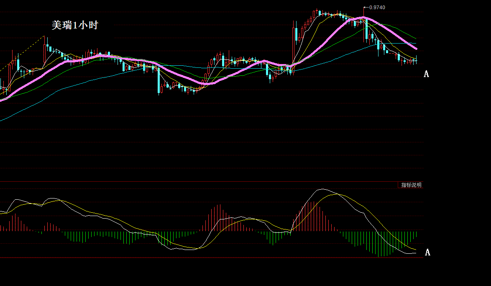
Task: Click the A marker beside the MACD panel
Action: [x=427, y=253]
